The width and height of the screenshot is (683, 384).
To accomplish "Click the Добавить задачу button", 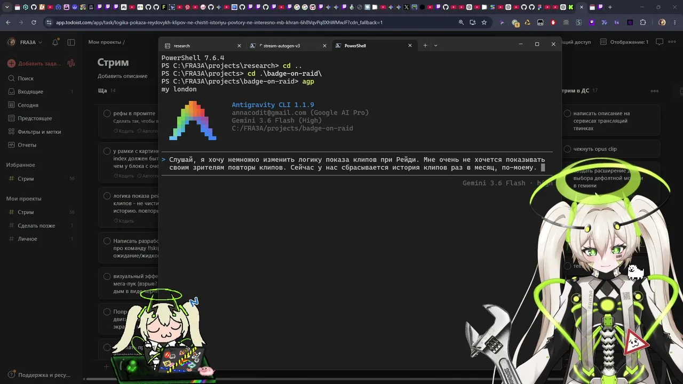I will point(35,63).
